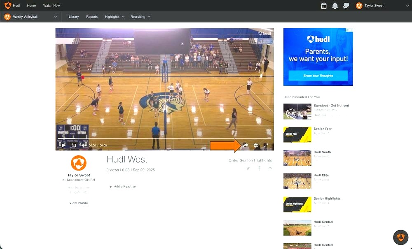412x249 pixels.
Task: Share highlight on Facebook
Action: click(259, 168)
